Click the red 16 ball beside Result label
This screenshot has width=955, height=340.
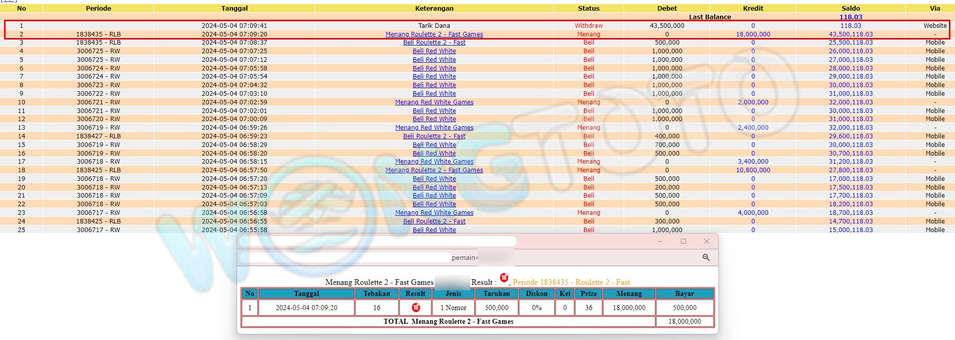[504, 278]
